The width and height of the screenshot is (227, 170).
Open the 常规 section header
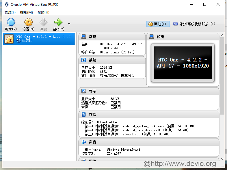(112, 37)
